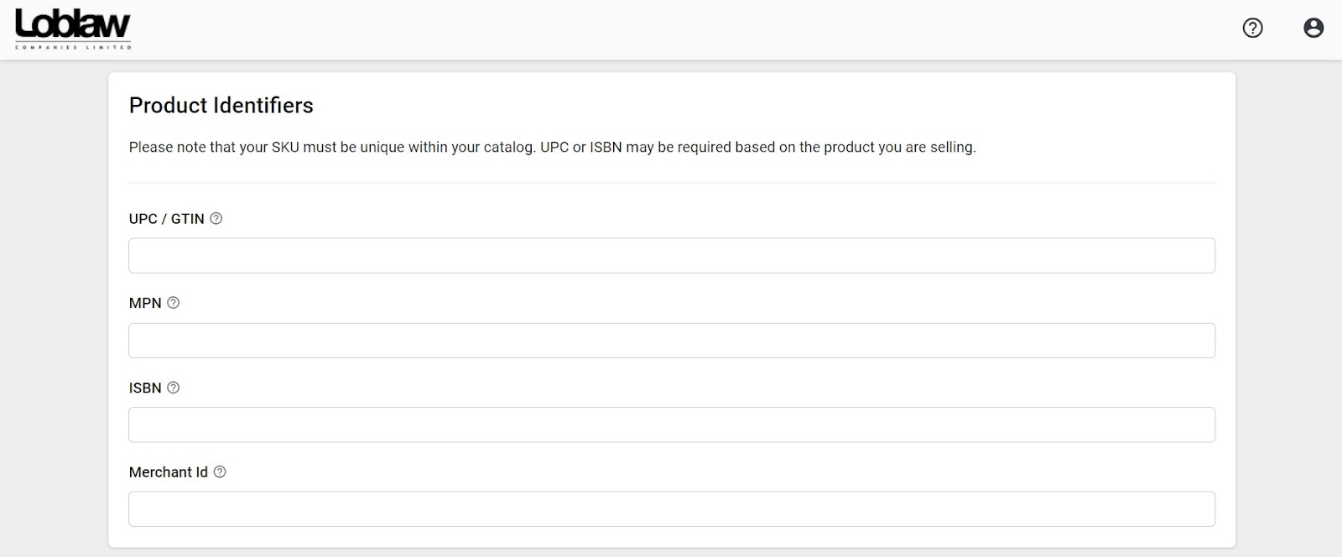Image resolution: width=1342 pixels, height=557 pixels.
Task: Show help tooltip for UPC / GTIN
Action: click(216, 219)
